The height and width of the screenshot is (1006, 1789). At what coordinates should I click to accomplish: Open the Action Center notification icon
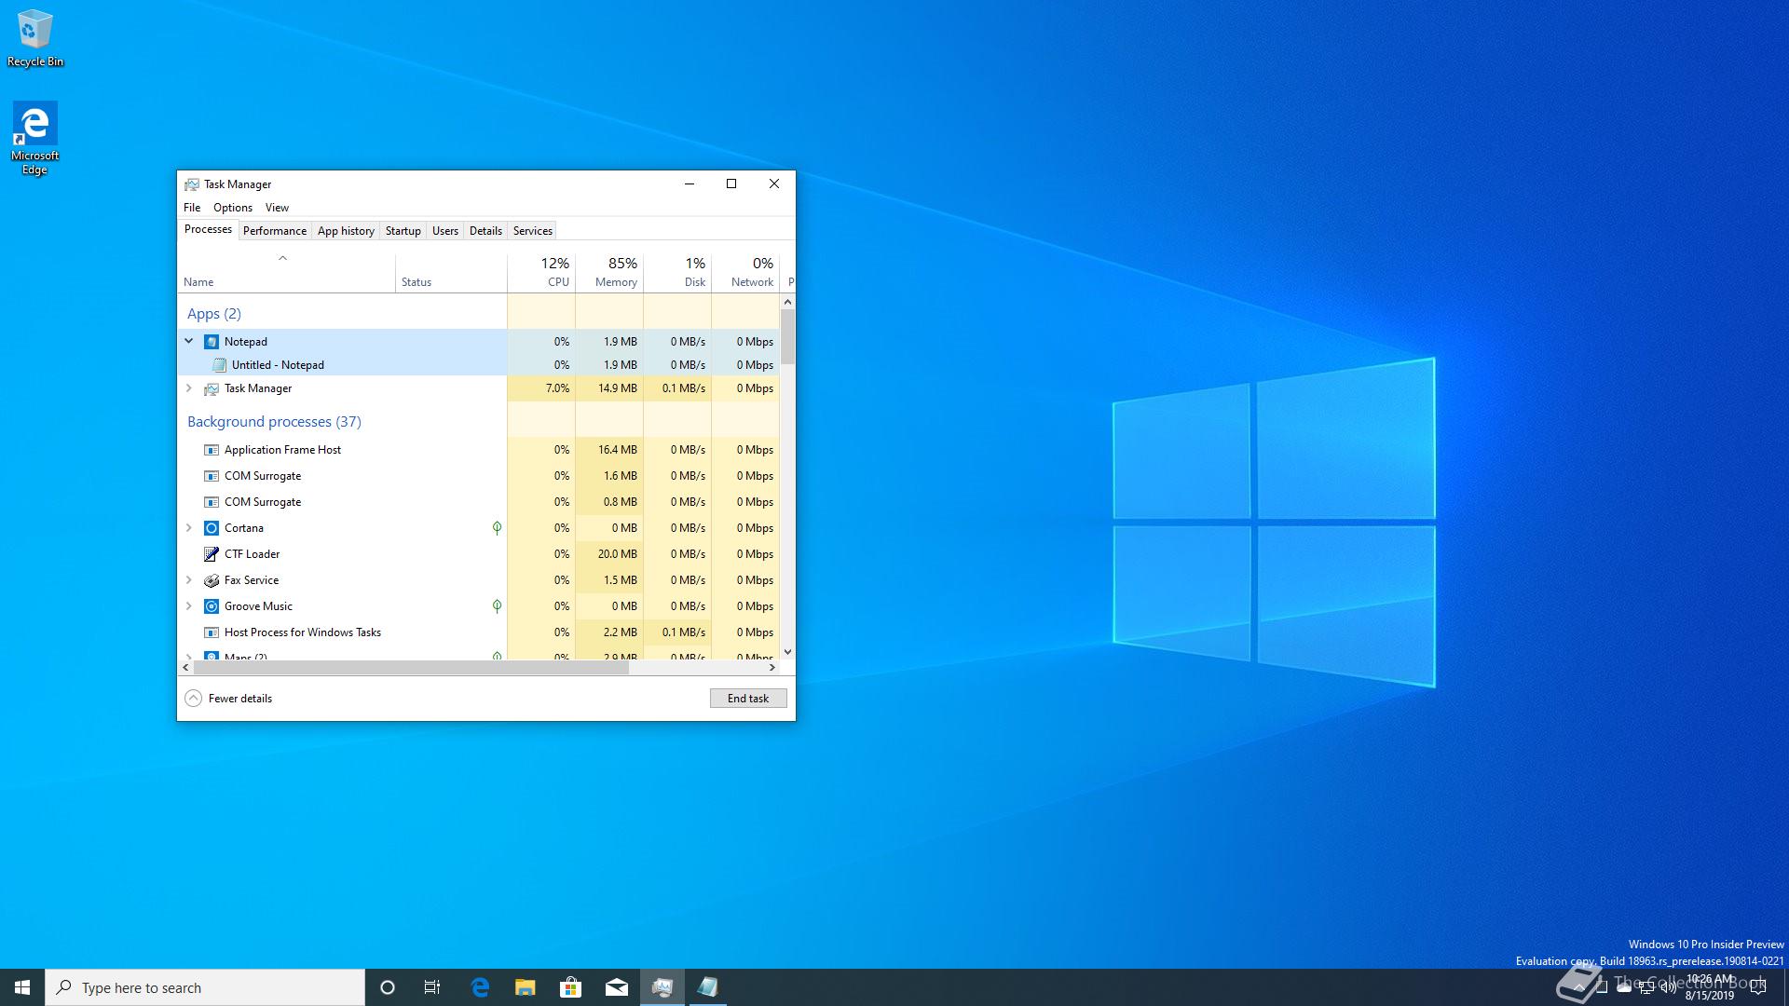tap(1759, 987)
